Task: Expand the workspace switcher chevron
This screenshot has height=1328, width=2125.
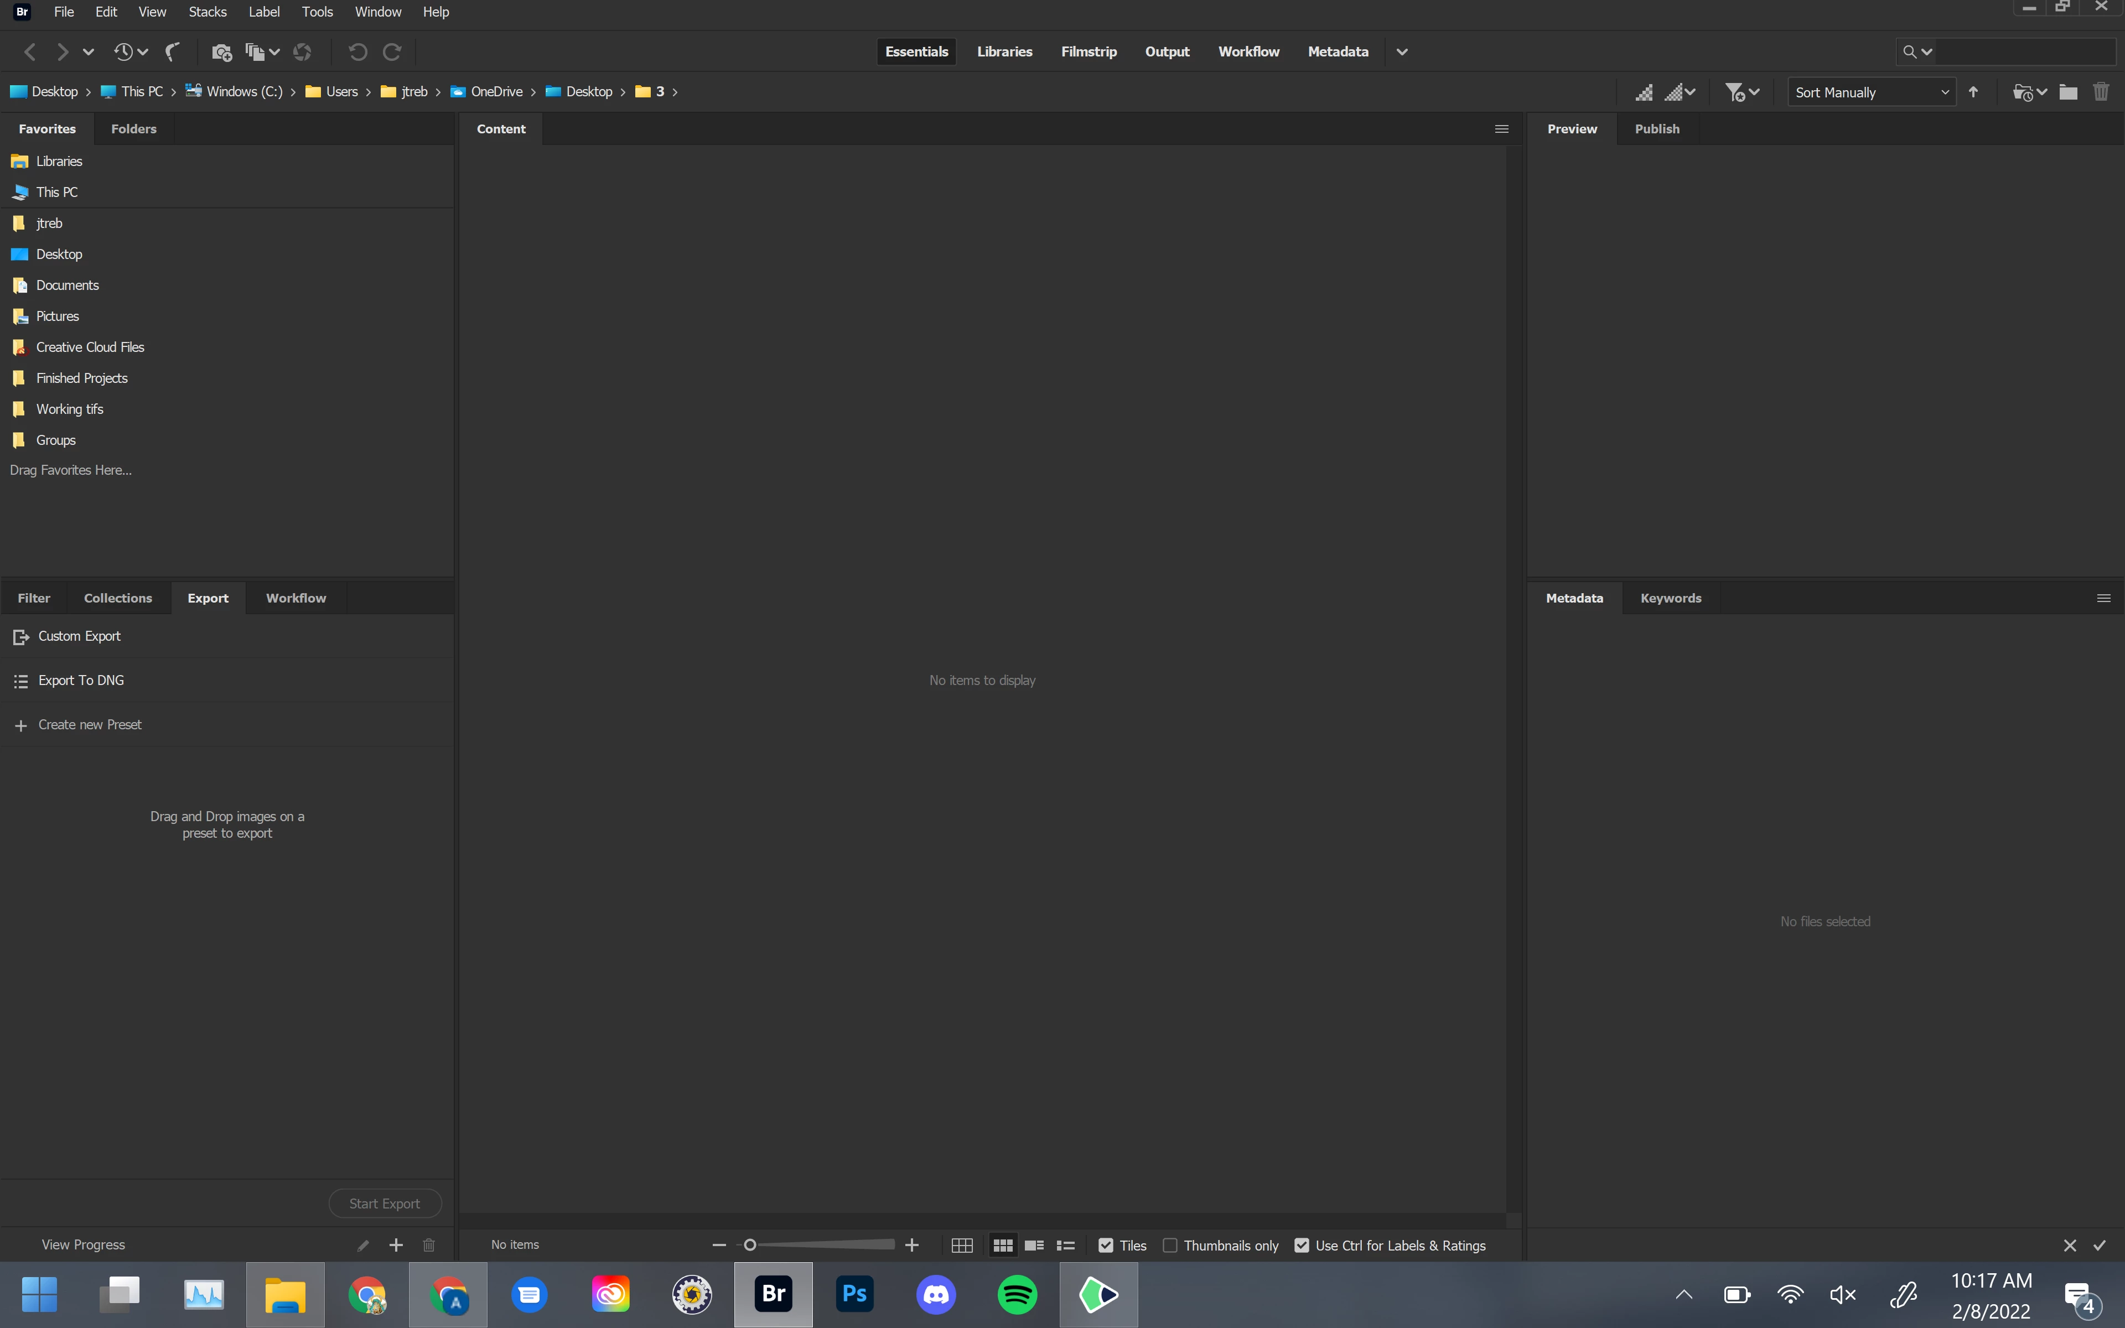Action: 1401,52
